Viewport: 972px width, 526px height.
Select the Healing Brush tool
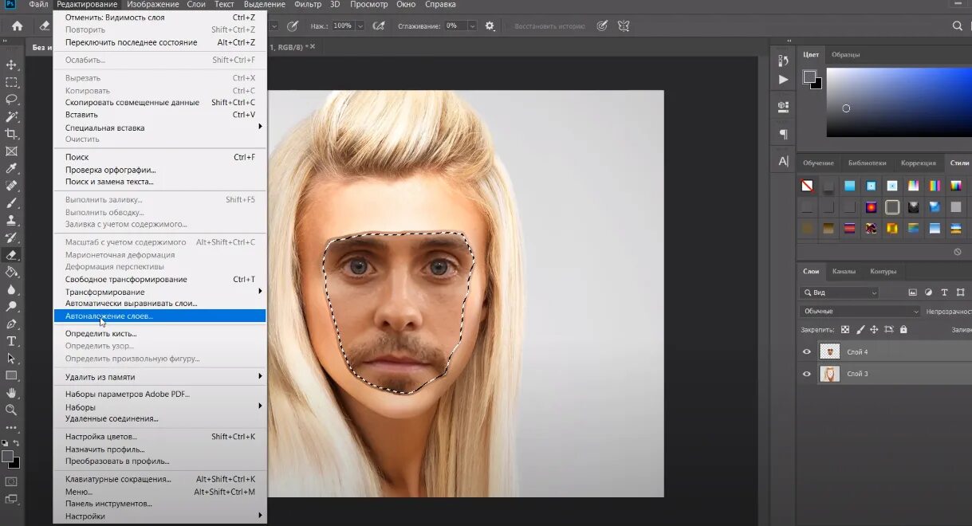(11, 186)
